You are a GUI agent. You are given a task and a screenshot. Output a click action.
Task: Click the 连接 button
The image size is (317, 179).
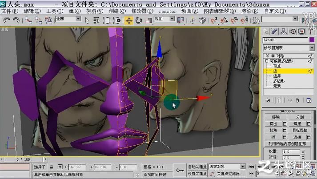click(297, 137)
